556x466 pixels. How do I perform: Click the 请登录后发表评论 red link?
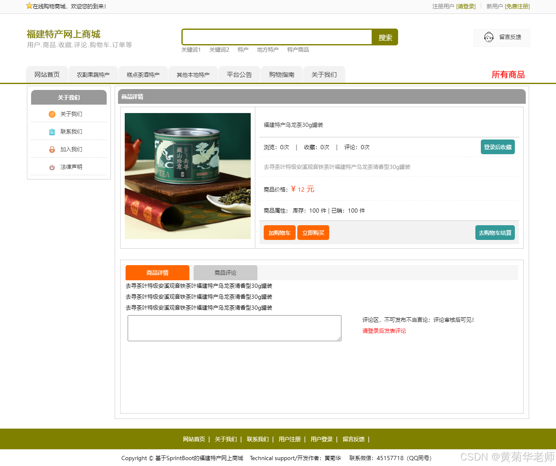pos(384,331)
